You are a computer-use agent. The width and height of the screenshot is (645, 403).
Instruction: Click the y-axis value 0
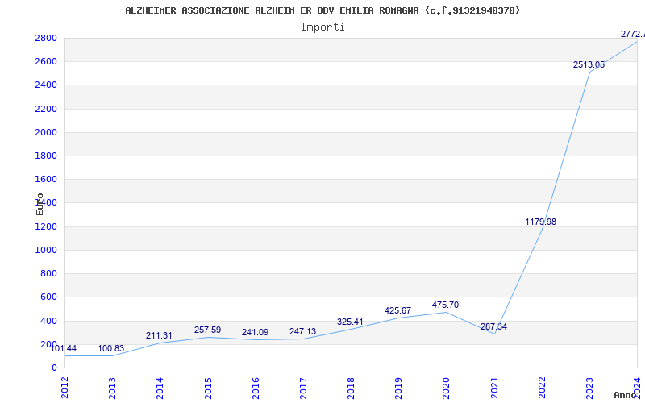pyautogui.click(x=54, y=368)
